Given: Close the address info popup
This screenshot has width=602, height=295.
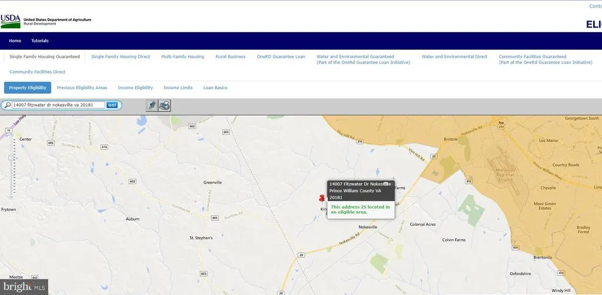Looking at the screenshot, I should [387, 184].
